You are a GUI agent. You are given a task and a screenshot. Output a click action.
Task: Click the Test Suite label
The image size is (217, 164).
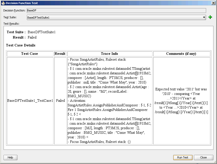10,17
